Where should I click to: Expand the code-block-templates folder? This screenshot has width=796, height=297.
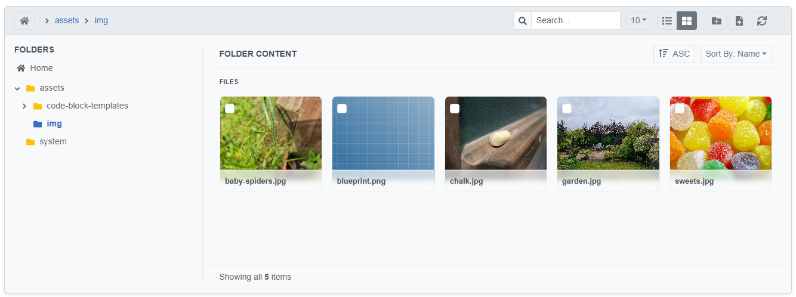[24, 106]
